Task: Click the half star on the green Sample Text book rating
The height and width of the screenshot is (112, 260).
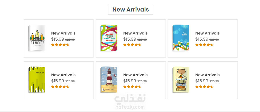Action: tap(68, 87)
